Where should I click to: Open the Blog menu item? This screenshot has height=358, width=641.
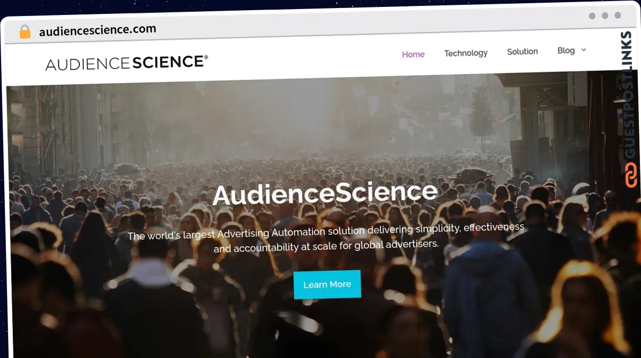(x=566, y=50)
